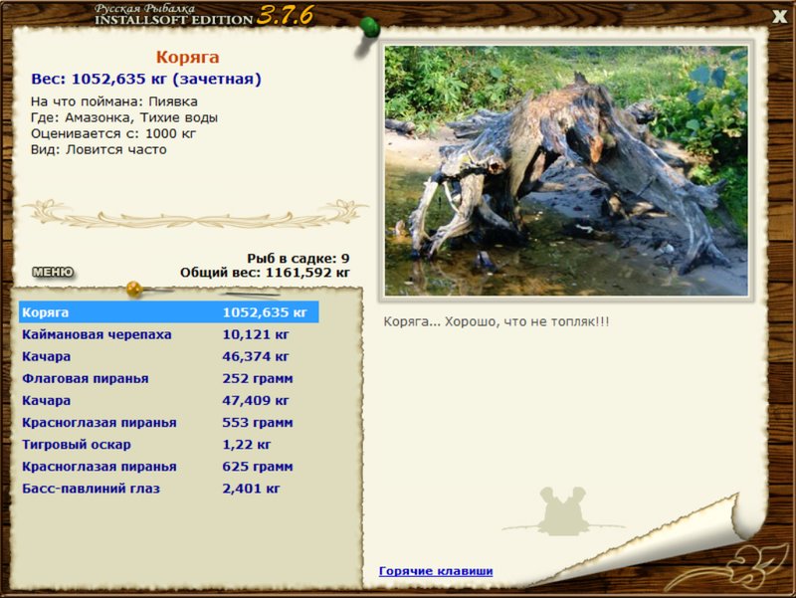This screenshot has width=796, height=598.
Task: Click the crab silhouette watermark icon
Action: click(x=563, y=510)
